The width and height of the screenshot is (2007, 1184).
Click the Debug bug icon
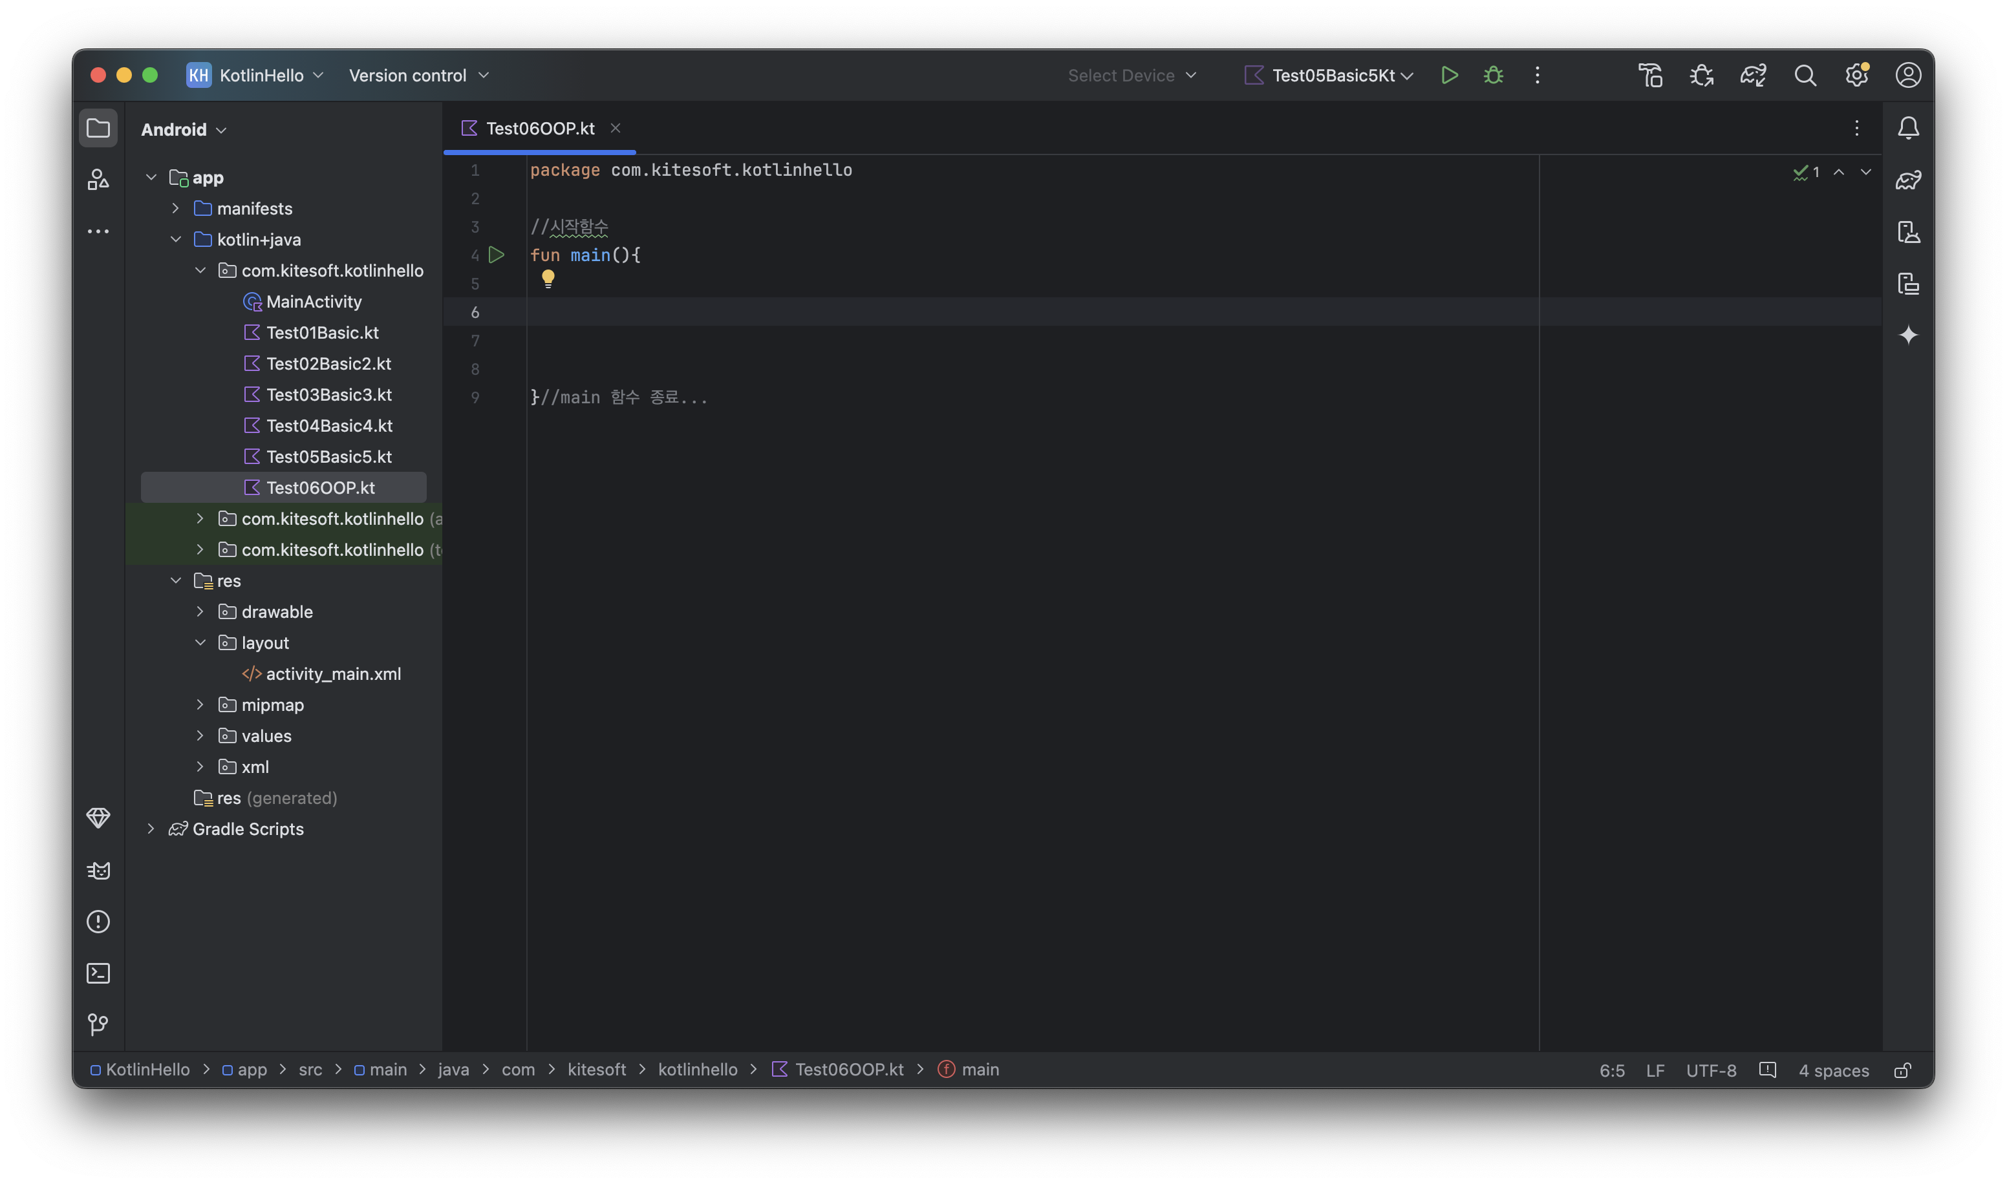(1493, 75)
